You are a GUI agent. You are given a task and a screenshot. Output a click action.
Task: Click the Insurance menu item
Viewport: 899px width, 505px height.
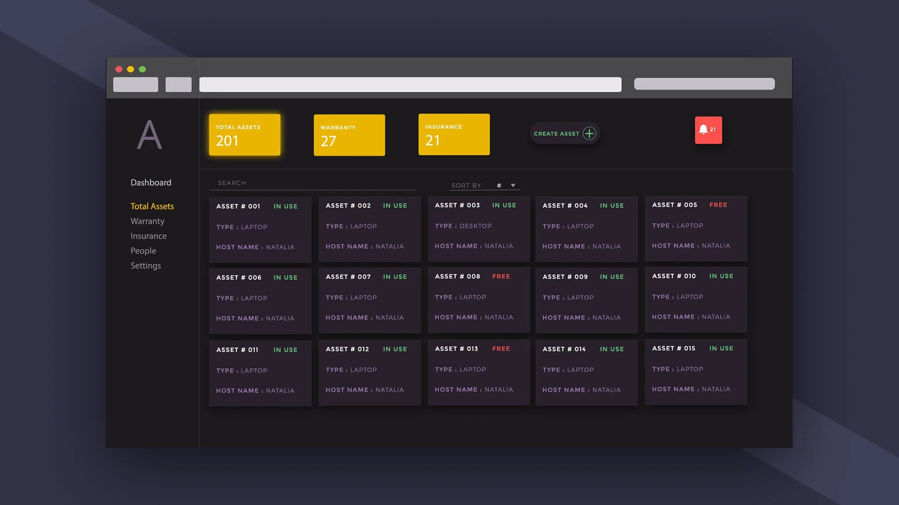coord(148,236)
